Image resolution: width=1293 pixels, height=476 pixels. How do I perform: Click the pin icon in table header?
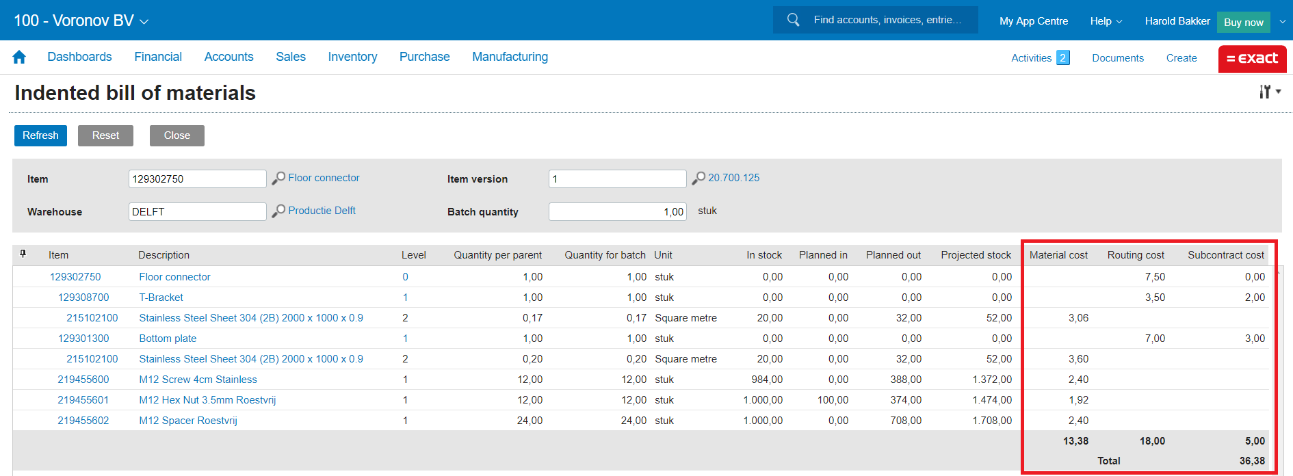click(23, 254)
